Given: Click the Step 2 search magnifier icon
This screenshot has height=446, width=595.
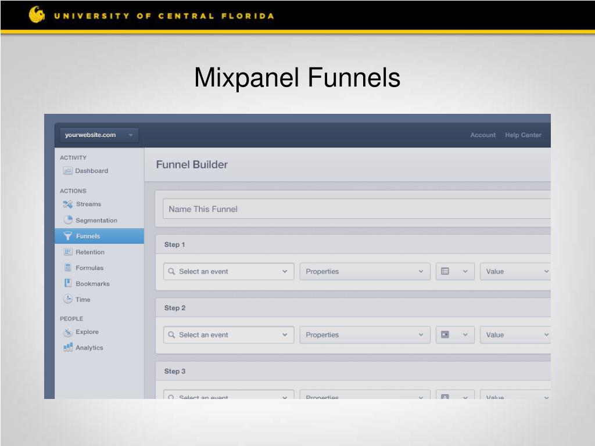Looking at the screenshot, I should (171, 335).
